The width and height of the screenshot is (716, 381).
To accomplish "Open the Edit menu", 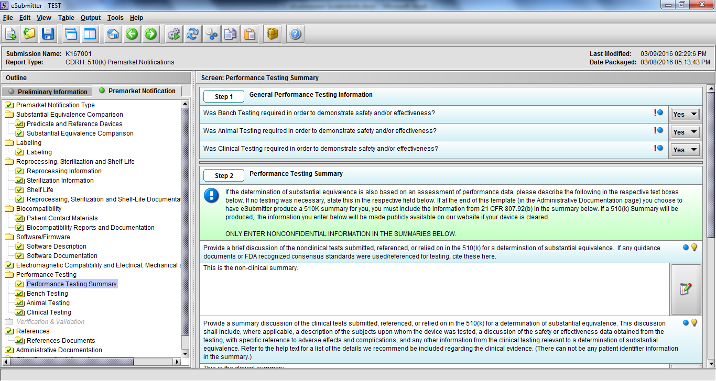I will tap(25, 18).
